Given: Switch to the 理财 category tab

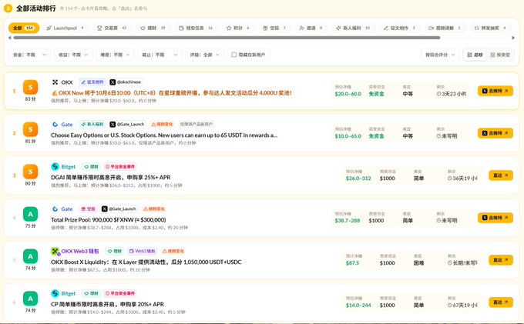Looking at the screenshot, I should tap(153, 28).
